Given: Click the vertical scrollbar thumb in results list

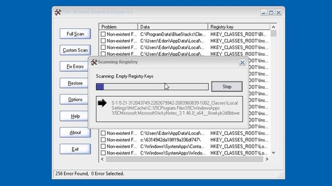Looking at the screenshot, I should [273, 34].
